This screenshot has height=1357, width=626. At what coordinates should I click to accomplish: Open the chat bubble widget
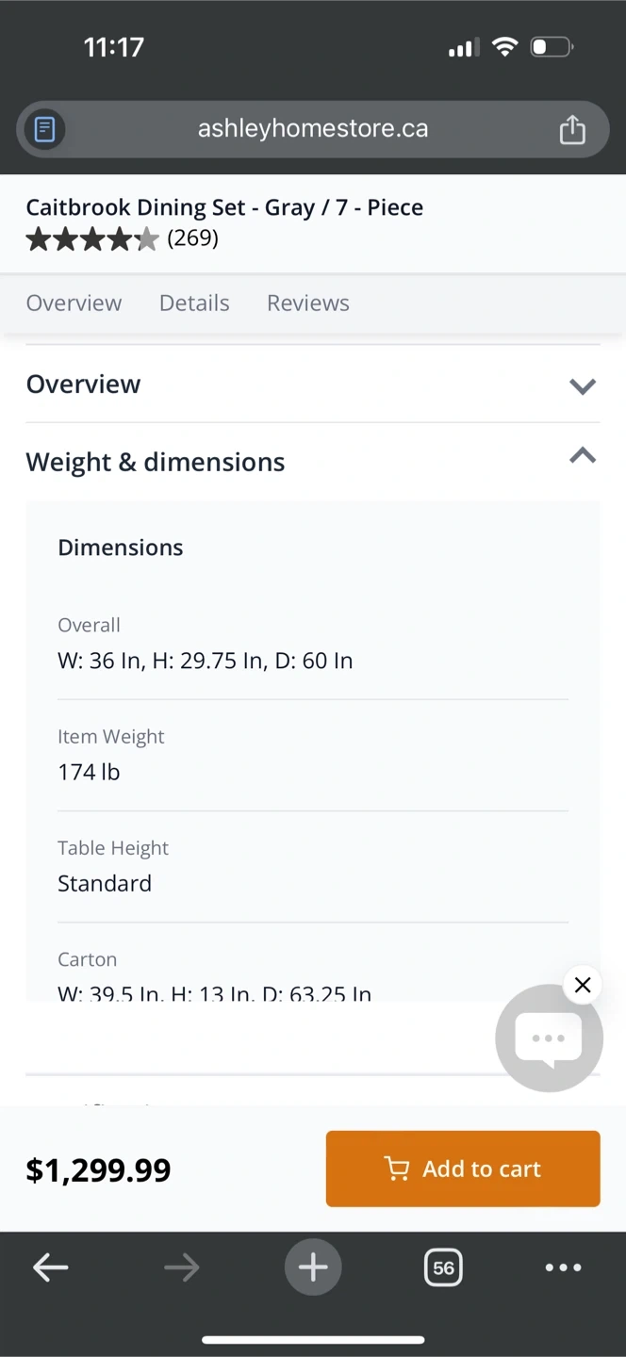[548, 1038]
